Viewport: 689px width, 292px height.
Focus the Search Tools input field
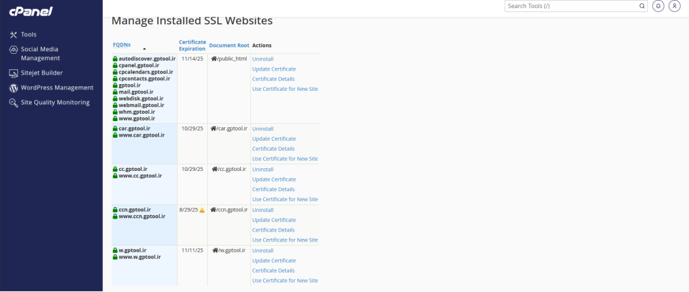tap(571, 6)
